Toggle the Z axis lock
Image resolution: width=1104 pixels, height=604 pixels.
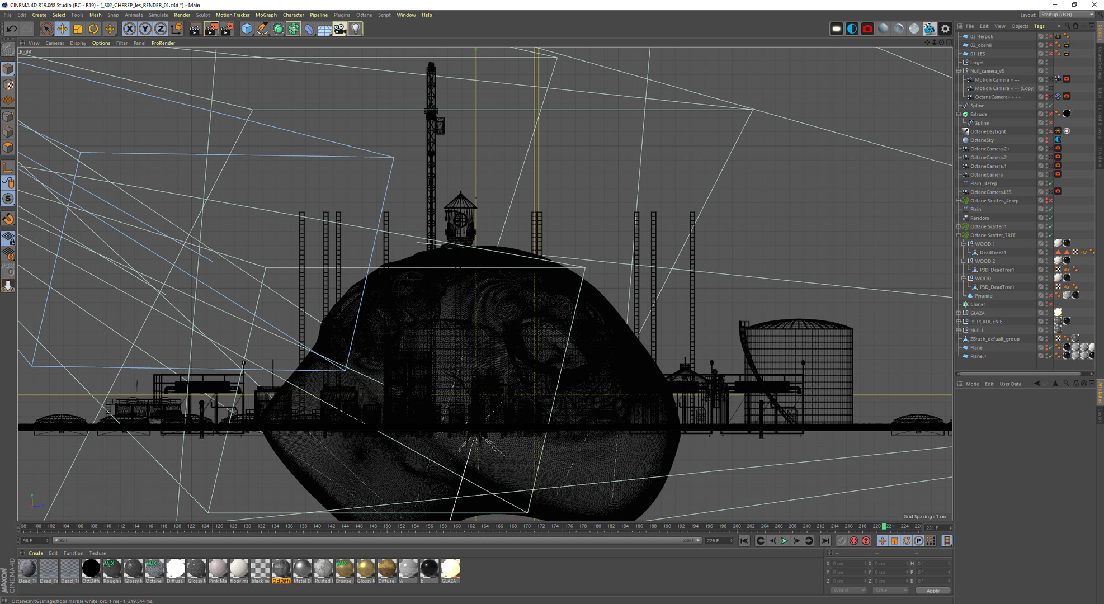pos(161,29)
